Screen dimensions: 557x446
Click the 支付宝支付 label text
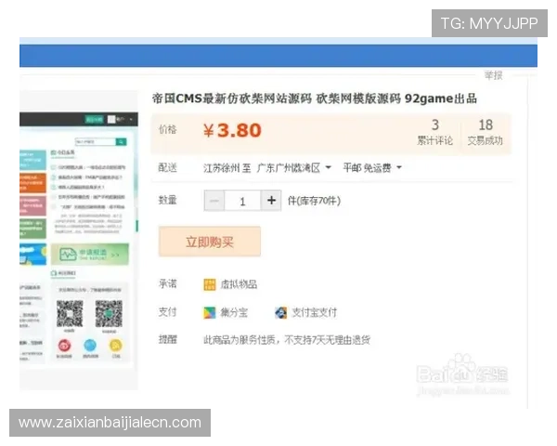314,312
